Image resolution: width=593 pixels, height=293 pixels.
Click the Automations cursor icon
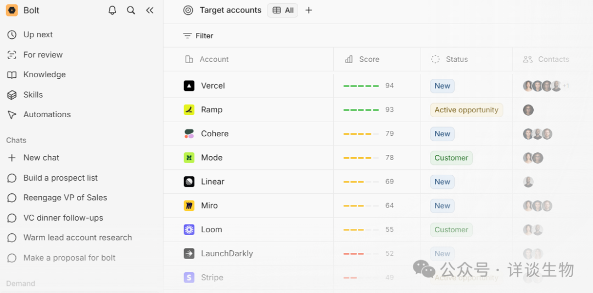coord(12,114)
